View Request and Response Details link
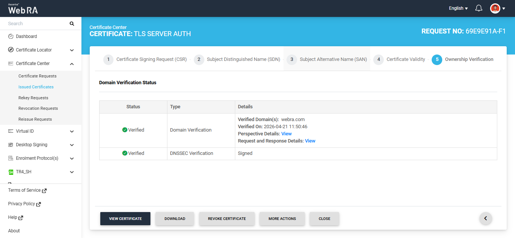Viewport: 515px width, 238px height. click(x=310, y=141)
